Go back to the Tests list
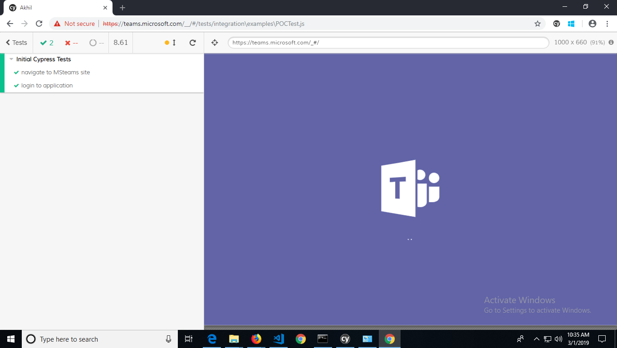Screen dimensions: 617x348 16,43
